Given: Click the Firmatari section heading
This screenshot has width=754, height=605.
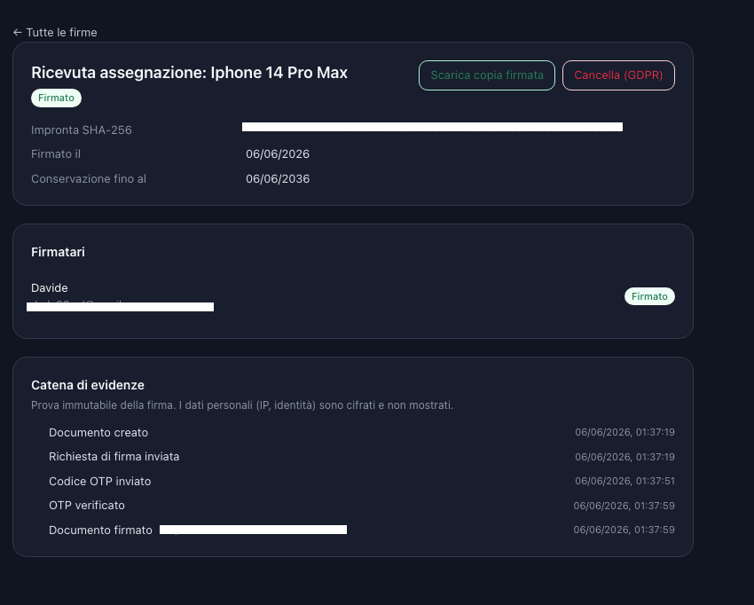Looking at the screenshot, I should [x=58, y=252].
